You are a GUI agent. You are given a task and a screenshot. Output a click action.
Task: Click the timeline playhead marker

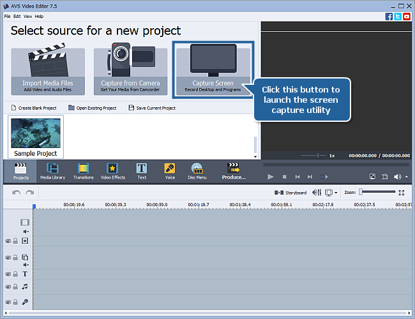pos(34,206)
